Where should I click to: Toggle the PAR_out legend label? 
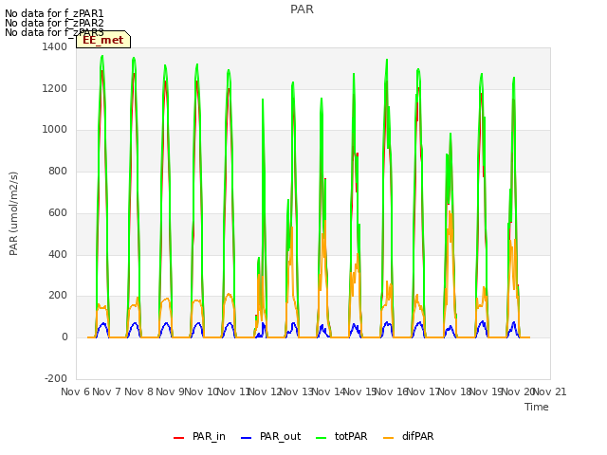[280, 436]
